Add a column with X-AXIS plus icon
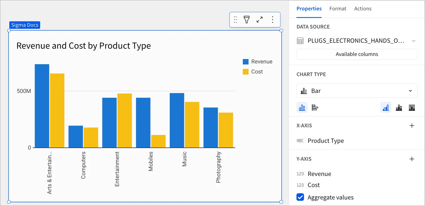 (412, 126)
